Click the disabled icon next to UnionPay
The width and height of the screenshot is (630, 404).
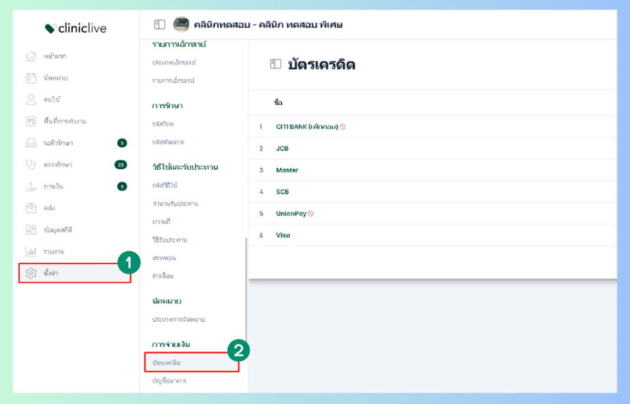(x=311, y=214)
